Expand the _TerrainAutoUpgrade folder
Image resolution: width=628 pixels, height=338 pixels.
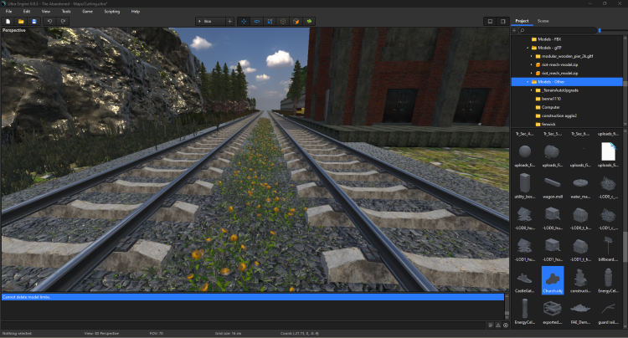pos(532,90)
